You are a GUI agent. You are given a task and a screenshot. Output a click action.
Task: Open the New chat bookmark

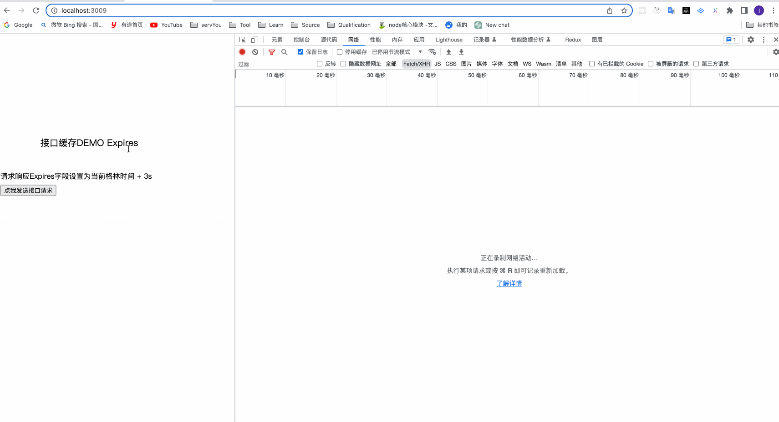coord(492,25)
